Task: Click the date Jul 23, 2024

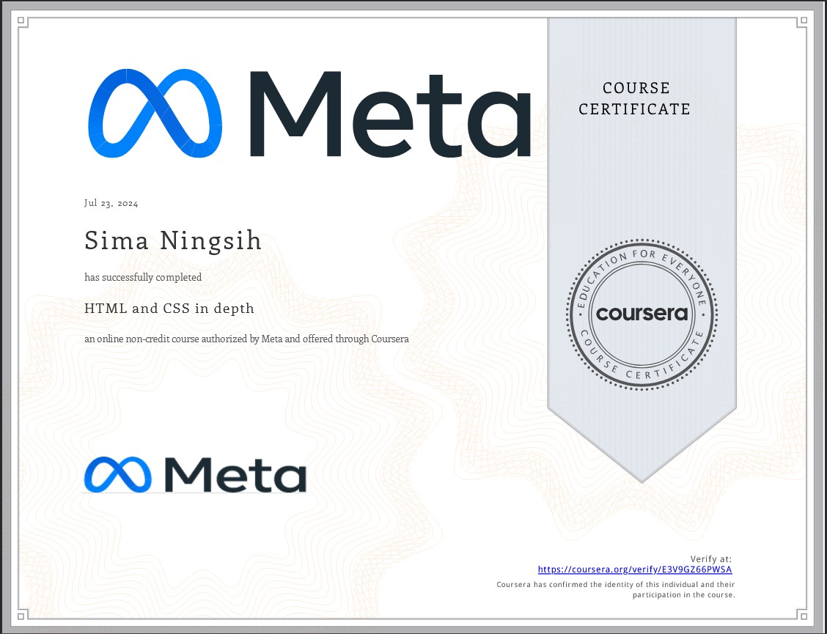Action: pos(111,203)
